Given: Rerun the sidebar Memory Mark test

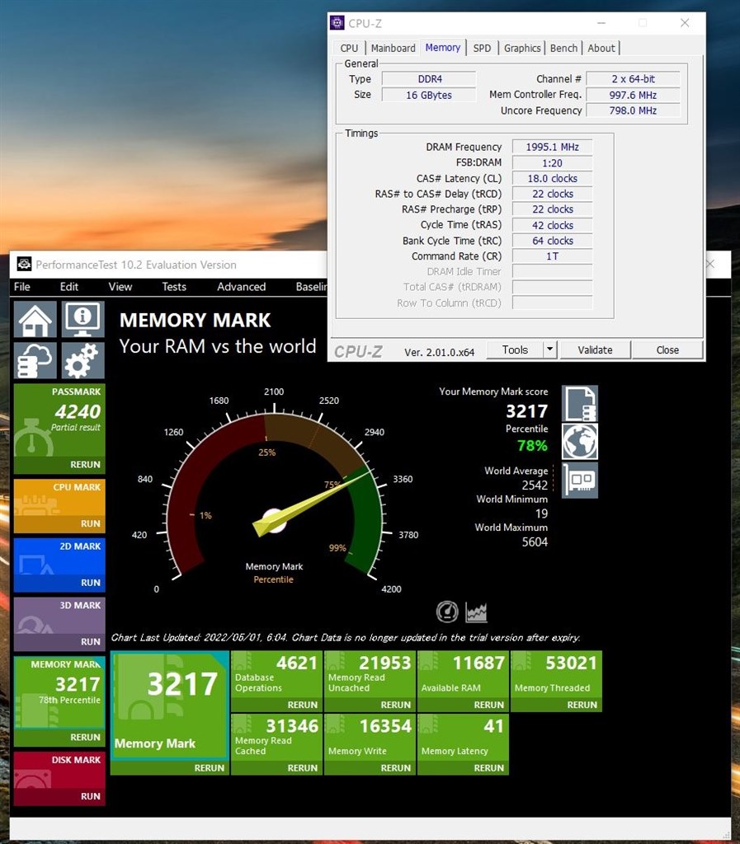Looking at the screenshot, I should click(x=85, y=737).
